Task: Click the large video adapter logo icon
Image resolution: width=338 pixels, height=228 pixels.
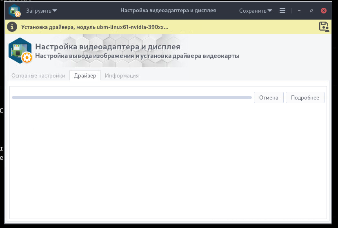Action: click(20, 51)
